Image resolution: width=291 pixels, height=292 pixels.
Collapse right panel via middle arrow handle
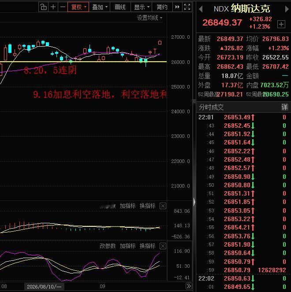pos(194,202)
